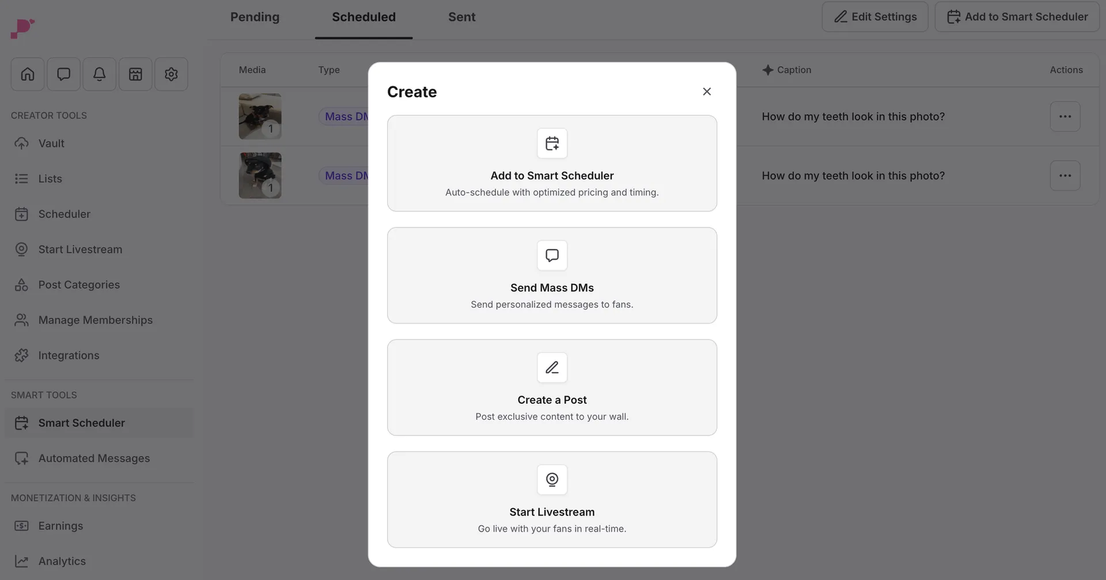Choose Send Mass DMs in the Create dialog
Image resolution: width=1106 pixels, height=580 pixels.
pyautogui.click(x=551, y=275)
